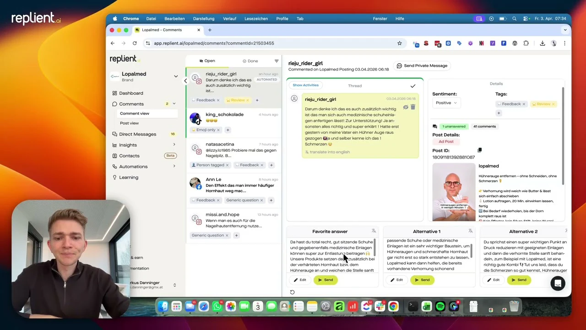The image size is (586, 330).
Task: Remove Generic question tag from Ann Le
Action: 261,200
